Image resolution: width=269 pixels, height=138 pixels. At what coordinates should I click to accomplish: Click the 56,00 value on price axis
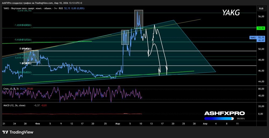tap(261, 17)
